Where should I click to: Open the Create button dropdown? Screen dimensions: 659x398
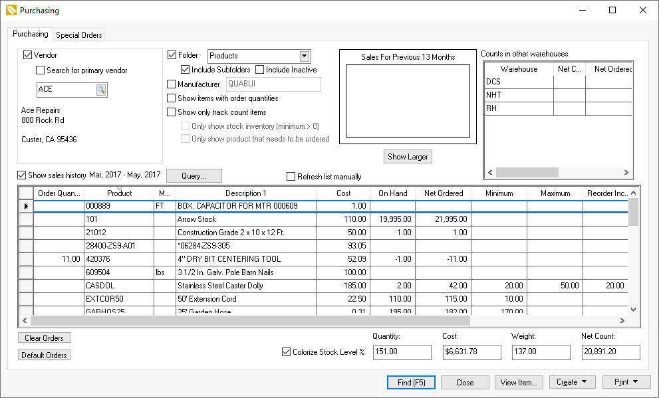(x=585, y=382)
